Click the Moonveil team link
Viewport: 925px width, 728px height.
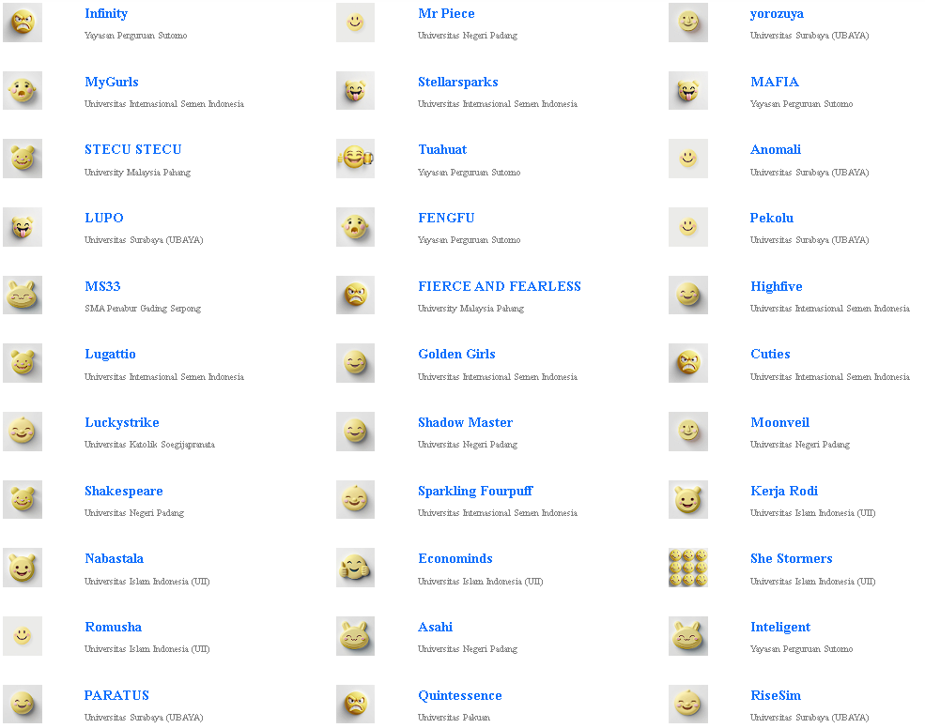[779, 422]
